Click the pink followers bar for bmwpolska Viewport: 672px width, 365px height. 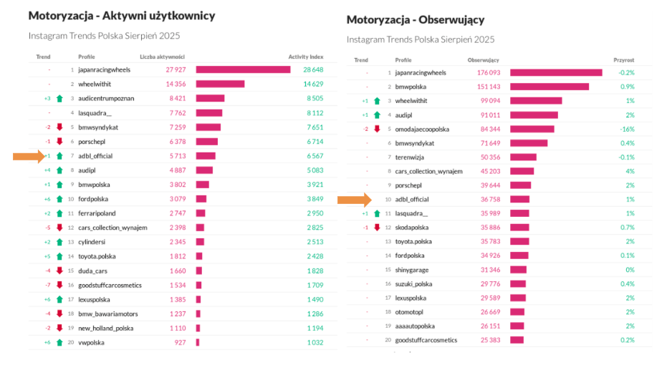(x=549, y=87)
